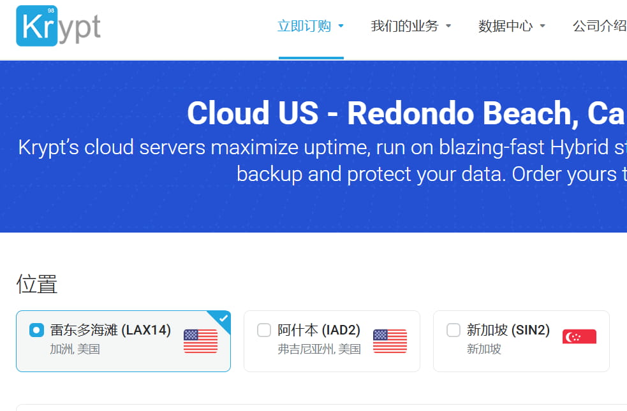Click the checkmark corner badge on LAX14
The width and height of the screenshot is (627, 411).
click(x=223, y=319)
